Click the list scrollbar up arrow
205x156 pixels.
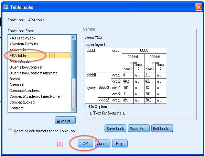click(x=73, y=37)
